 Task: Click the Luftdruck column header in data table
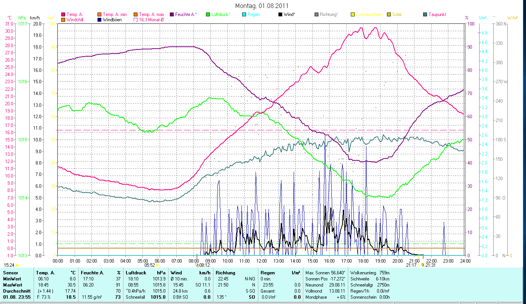pos(135,273)
